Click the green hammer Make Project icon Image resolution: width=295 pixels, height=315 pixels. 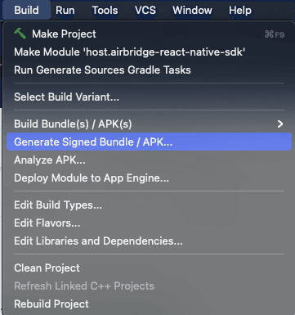(20, 34)
